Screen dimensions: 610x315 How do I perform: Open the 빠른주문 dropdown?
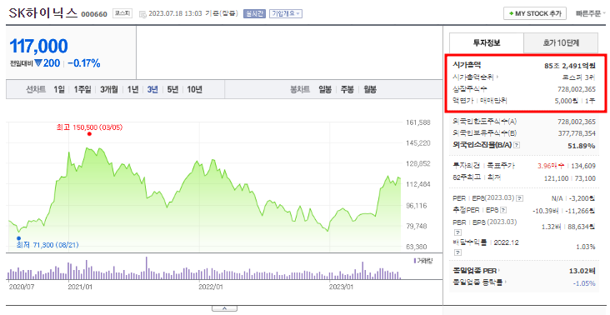[x=590, y=13]
